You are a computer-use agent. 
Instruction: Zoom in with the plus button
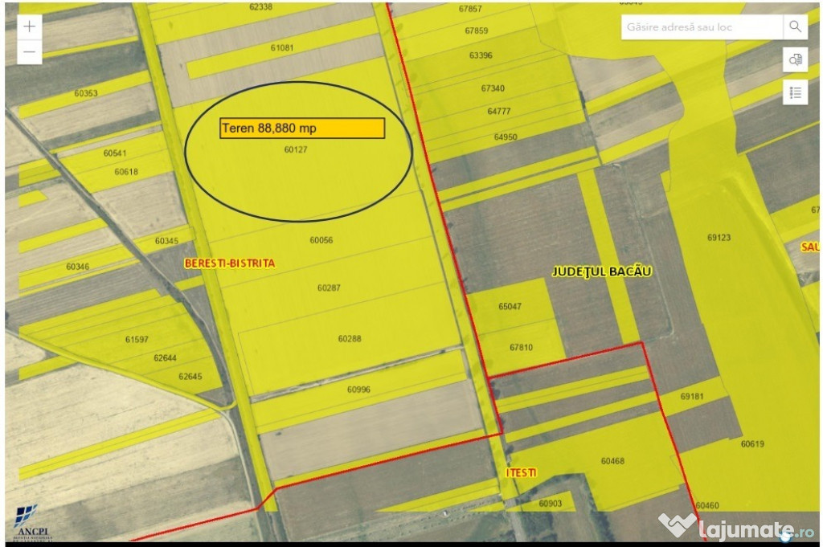tap(30, 26)
